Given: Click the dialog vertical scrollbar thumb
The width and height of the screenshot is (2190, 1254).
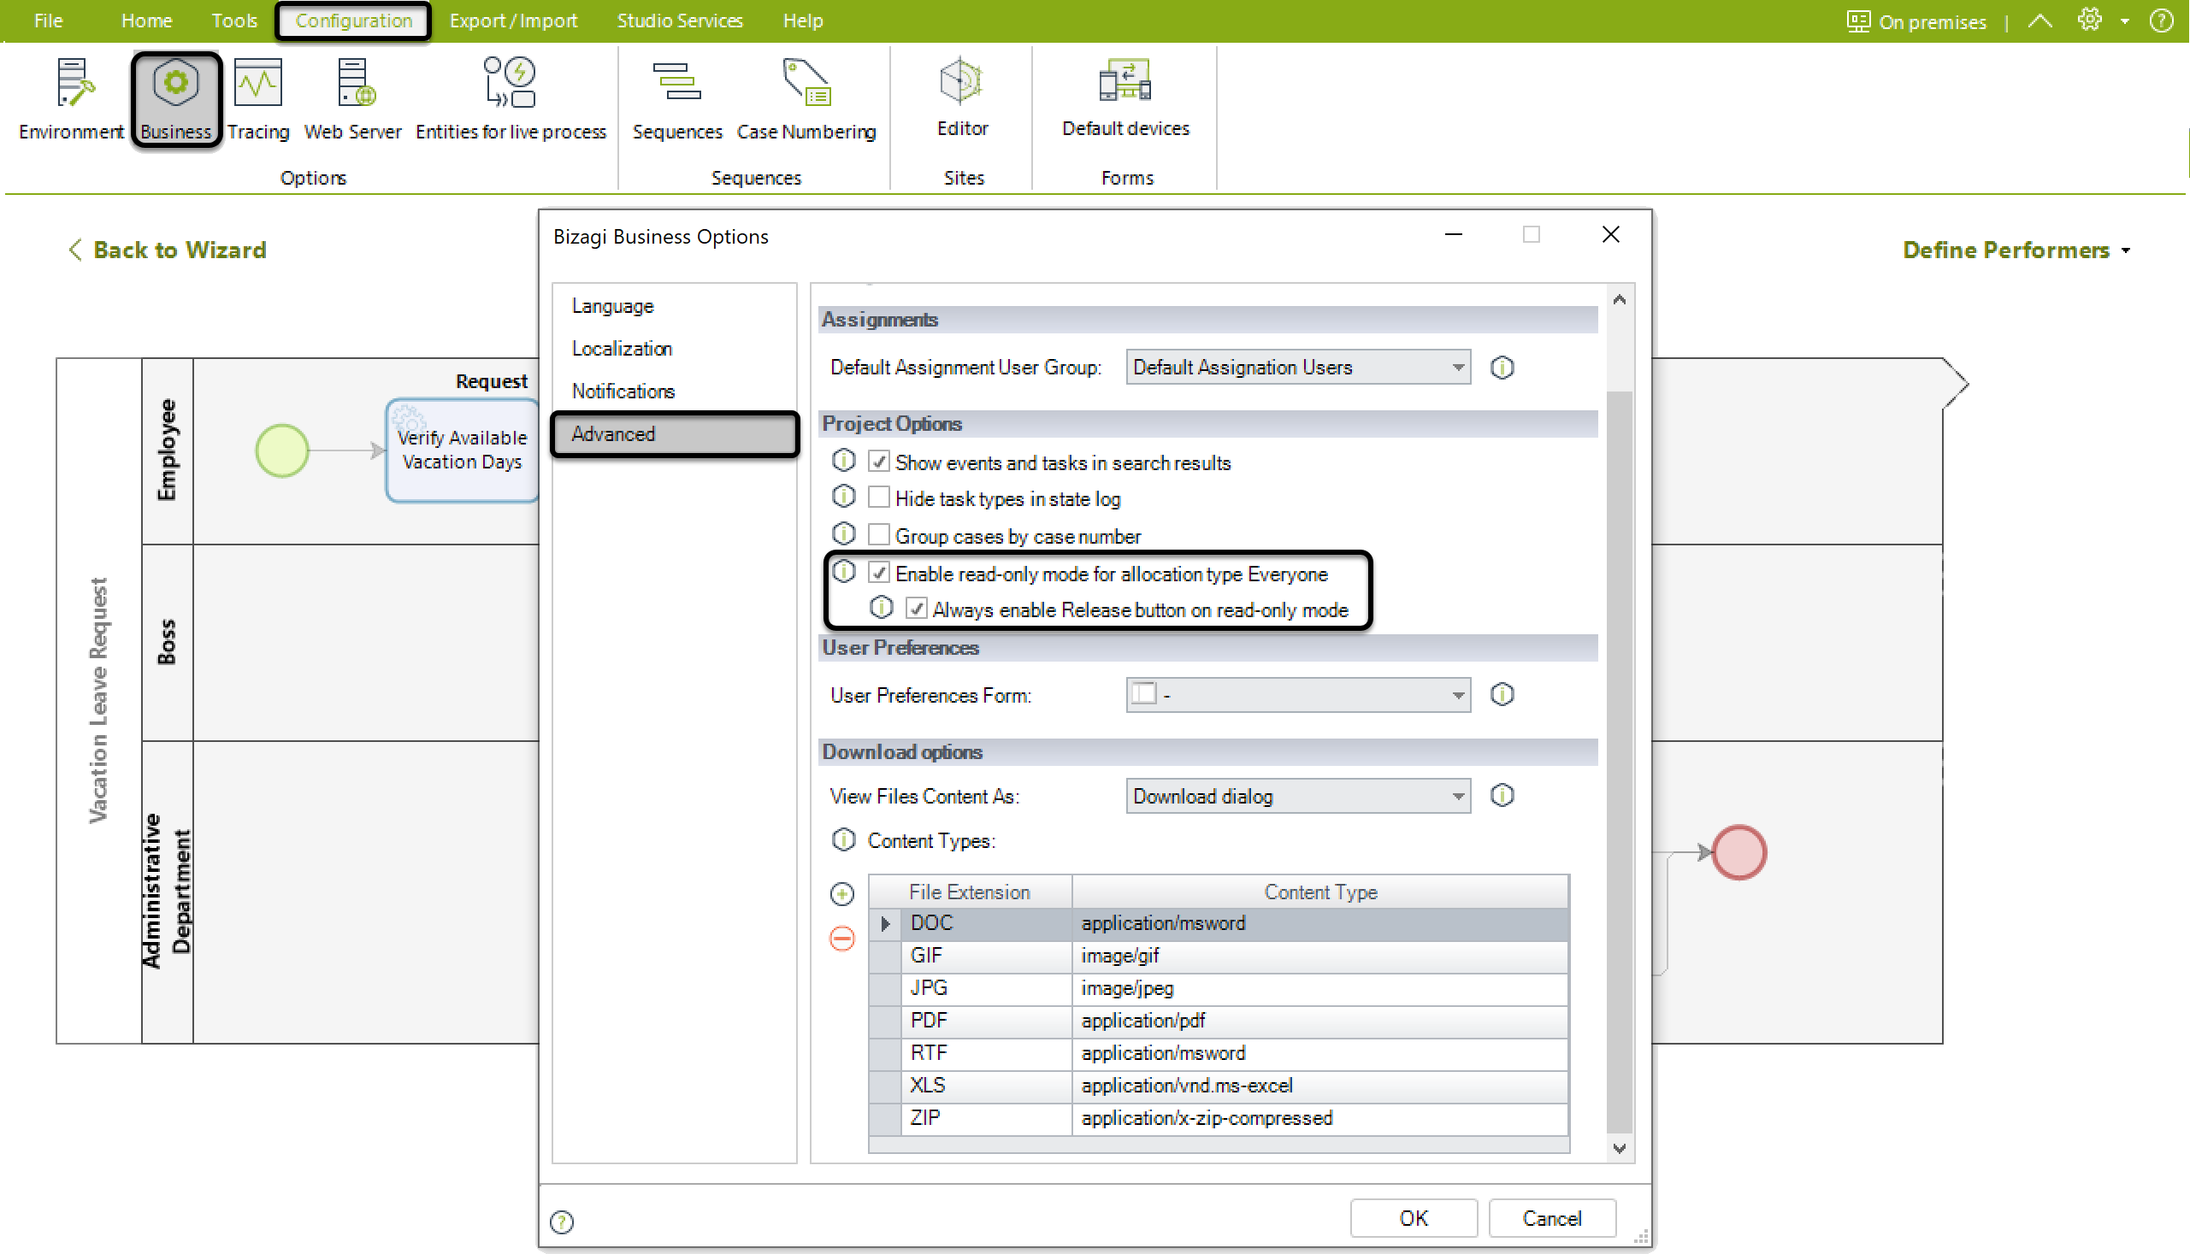Looking at the screenshot, I should tap(1619, 762).
